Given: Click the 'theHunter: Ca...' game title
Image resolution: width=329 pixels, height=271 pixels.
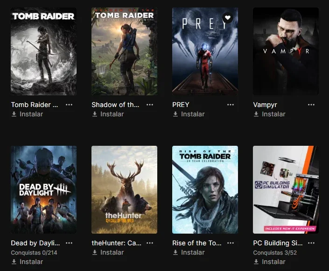Looking at the screenshot, I should click(x=117, y=243).
